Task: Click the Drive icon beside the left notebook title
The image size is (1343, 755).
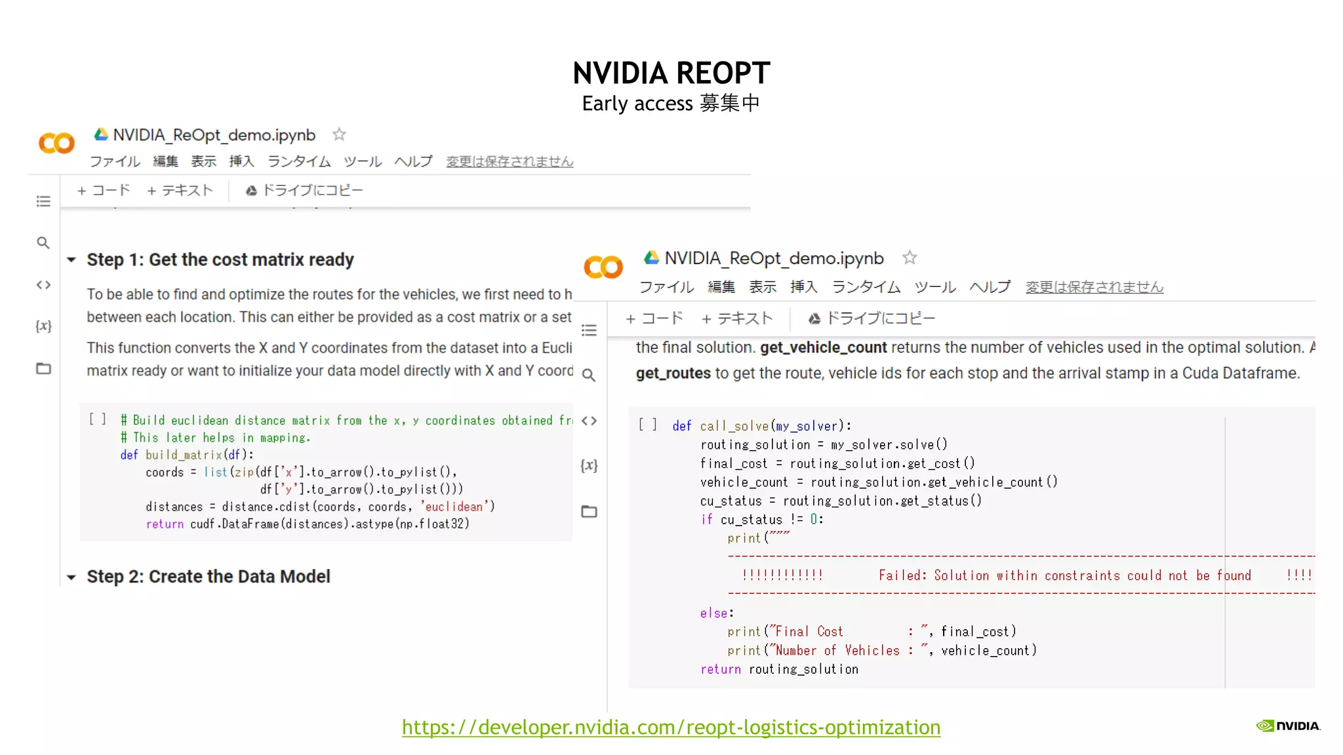Action: click(x=101, y=134)
